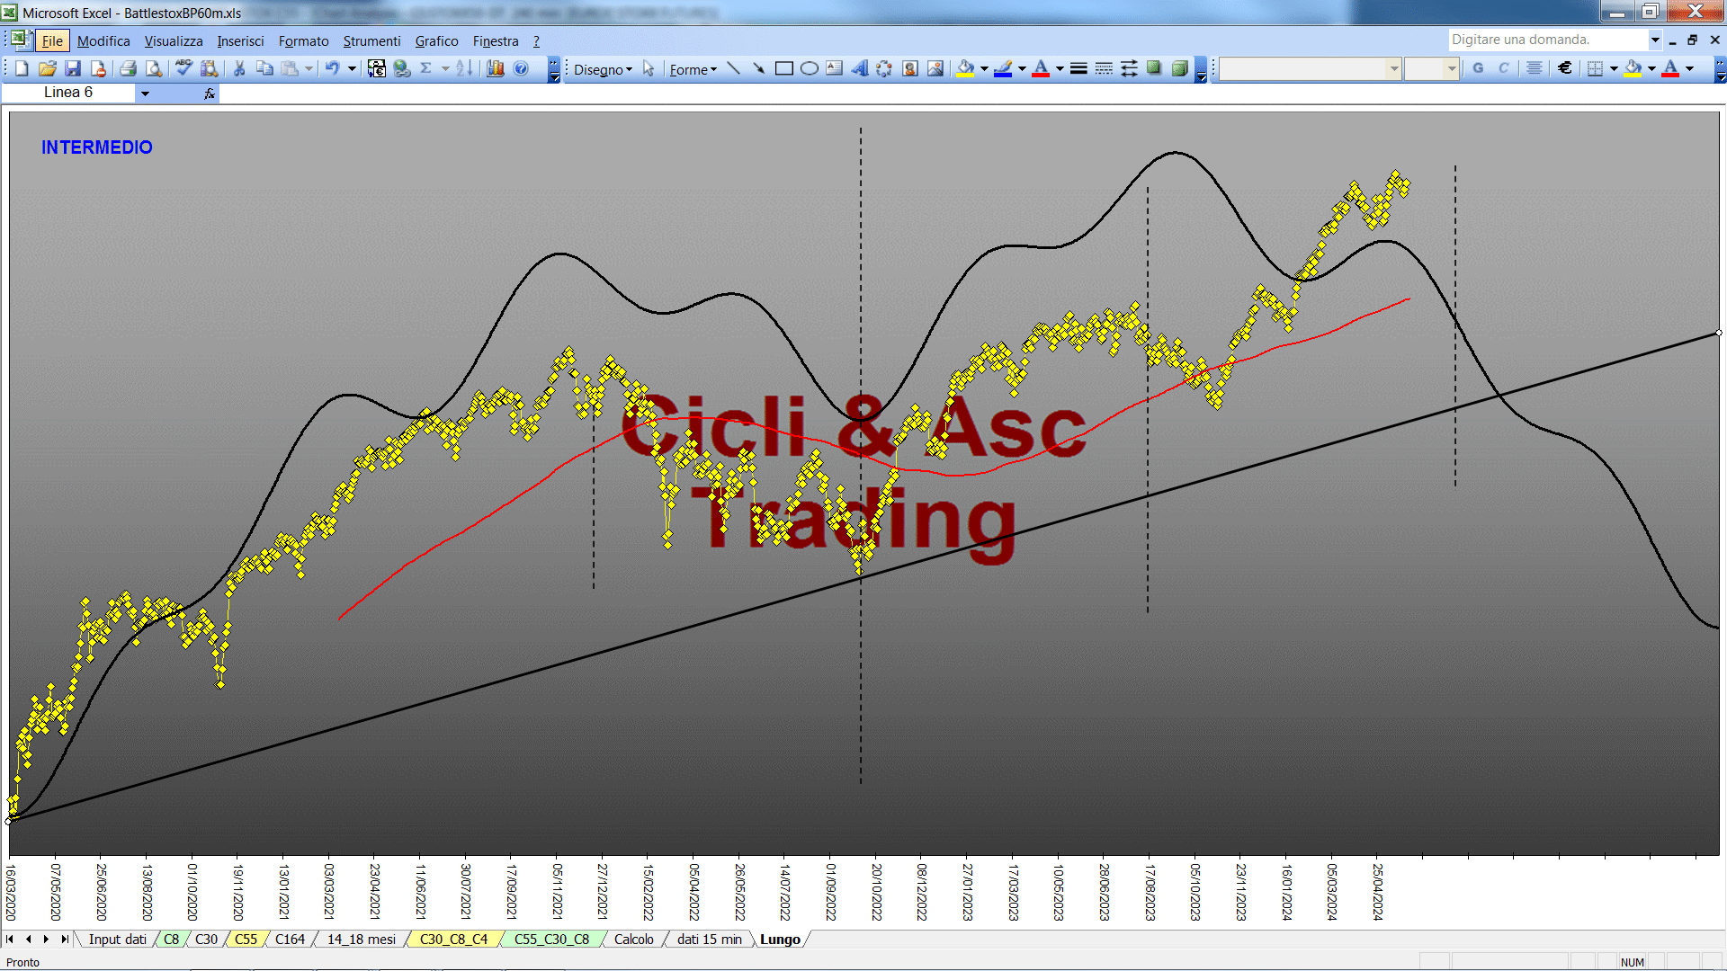Click the Print icon
Image resolution: width=1727 pixels, height=971 pixels.
click(x=129, y=68)
